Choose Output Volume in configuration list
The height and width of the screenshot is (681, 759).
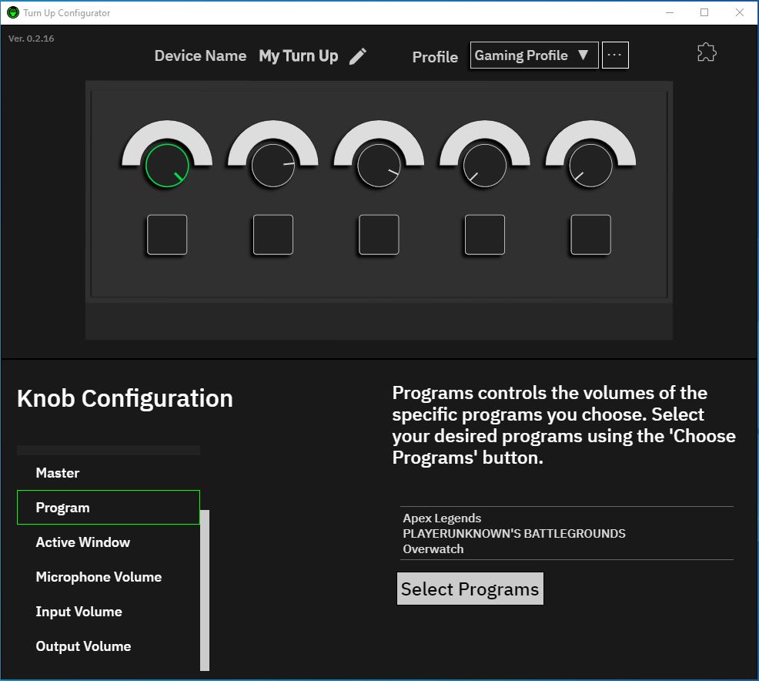83,646
